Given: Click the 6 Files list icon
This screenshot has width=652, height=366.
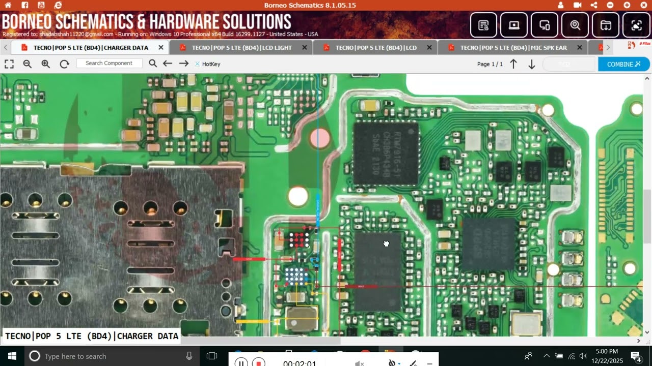Looking at the screenshot, I should pyautogui.click(x=632, y=46).
